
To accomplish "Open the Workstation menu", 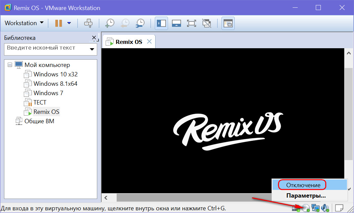I will pos(24,23).
